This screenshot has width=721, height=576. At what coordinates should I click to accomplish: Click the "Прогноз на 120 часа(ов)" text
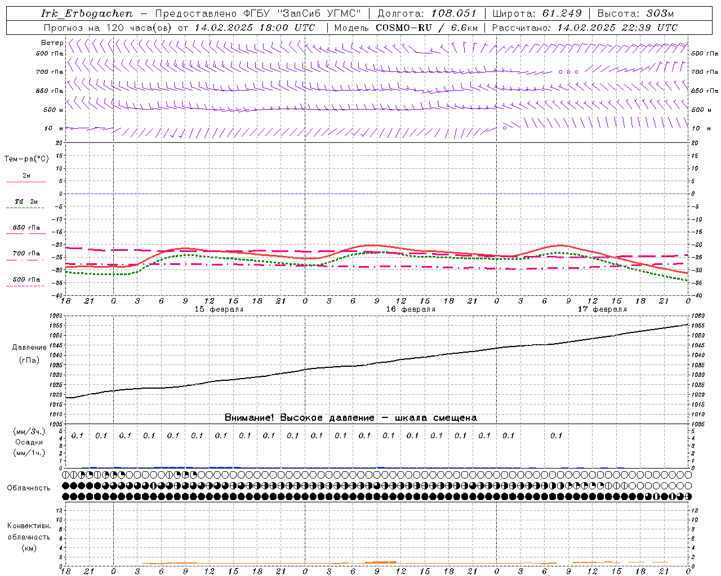pos(108,28)
